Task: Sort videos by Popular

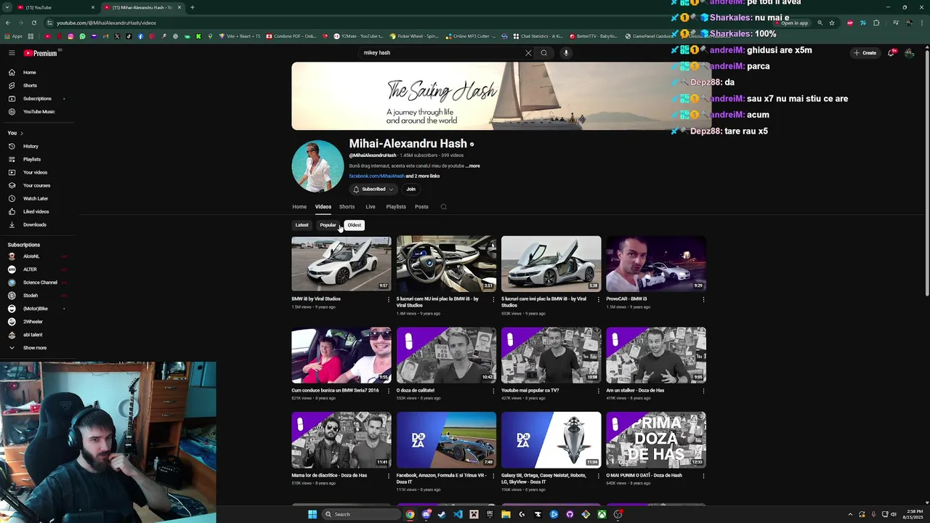Action: point(328,225)
